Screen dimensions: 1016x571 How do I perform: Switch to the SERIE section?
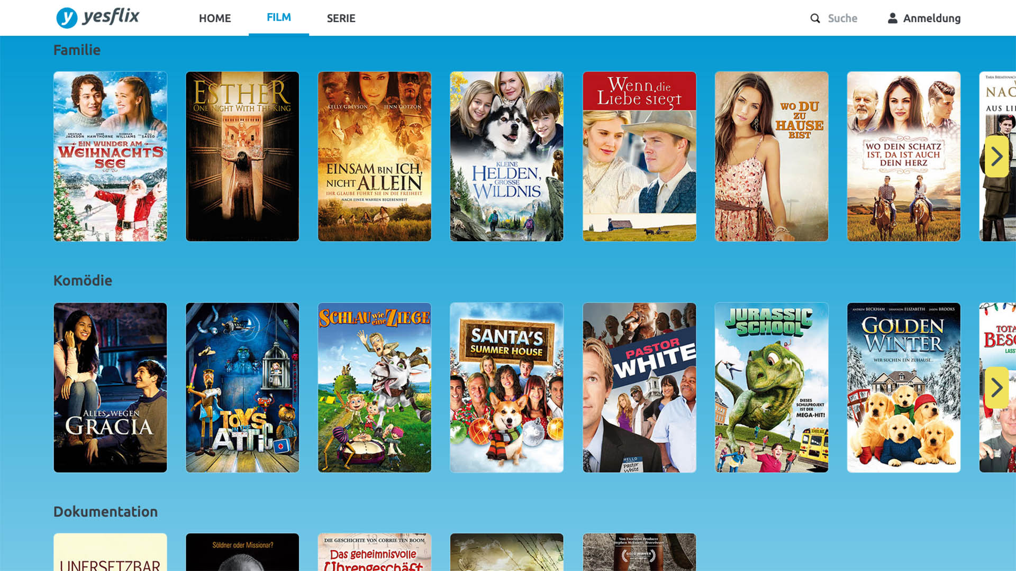tap(341, 19)
